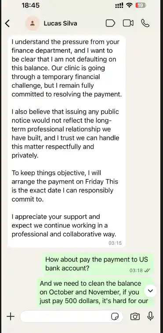This screenshot has width=163, height=333.
Task: Tap the battery indicator in status bar
Action: pyautogui.click(x=141, y=6)
